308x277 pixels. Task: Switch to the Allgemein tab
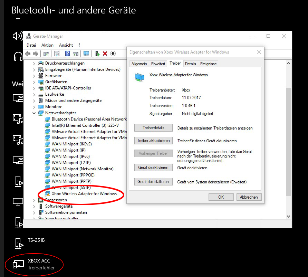[x=139, y=64]
